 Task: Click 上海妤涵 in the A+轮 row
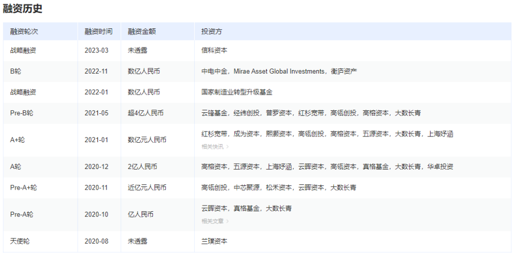[440, 134]
